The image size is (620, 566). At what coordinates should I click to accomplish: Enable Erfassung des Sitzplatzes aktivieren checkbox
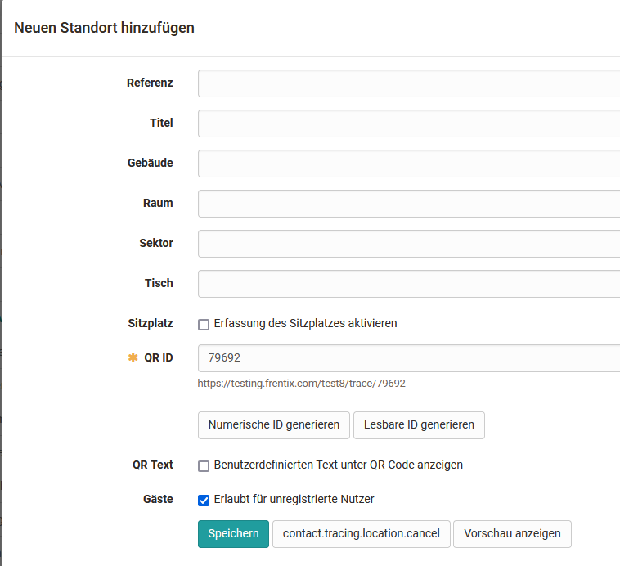(204, 324)
